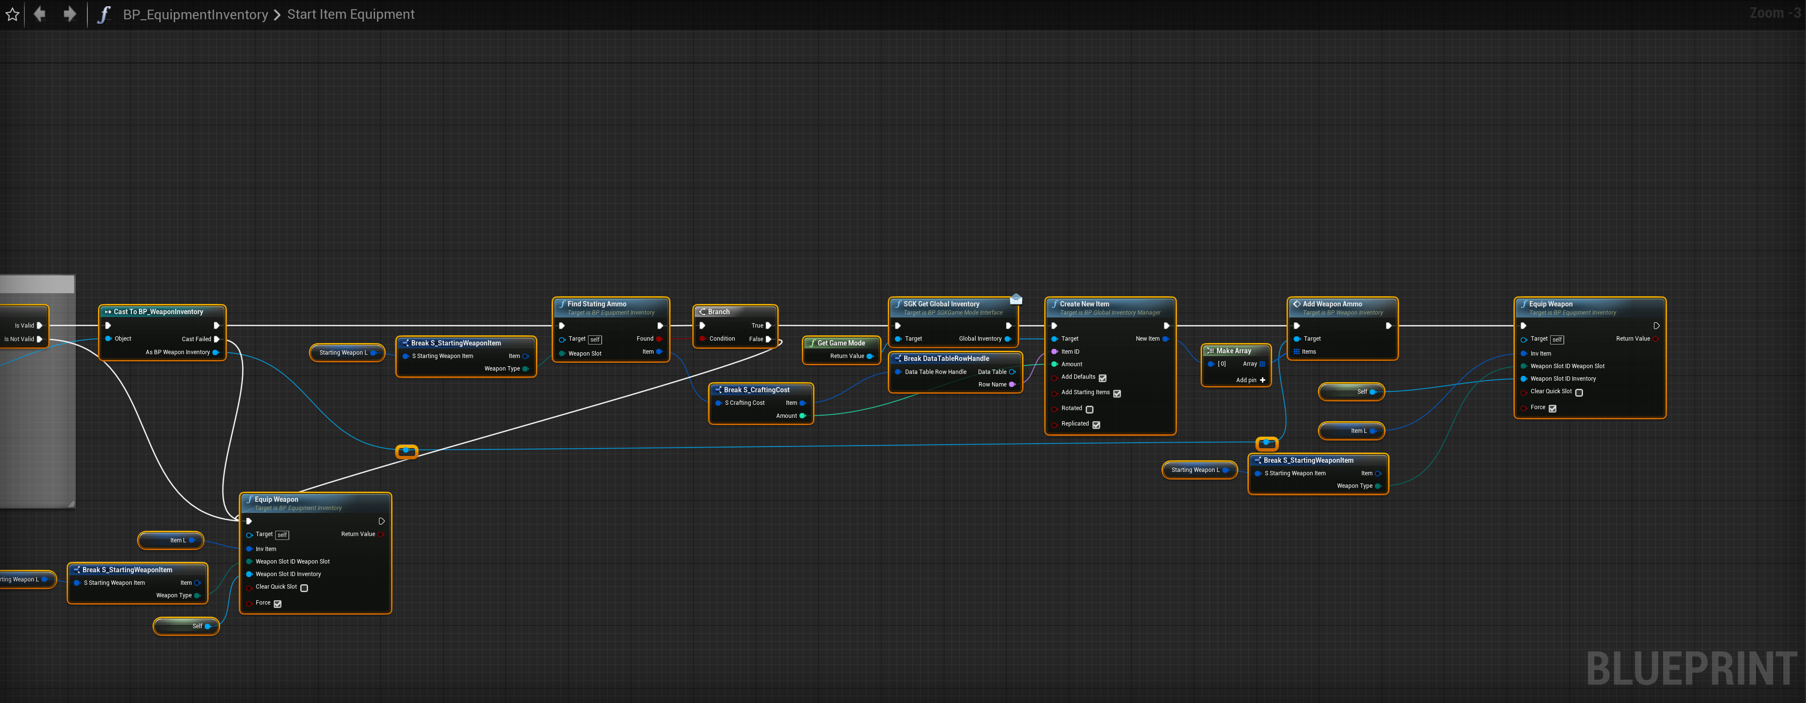Click the favorite star icon
This screenshot has height=703, width=1806.
[13, 14]
